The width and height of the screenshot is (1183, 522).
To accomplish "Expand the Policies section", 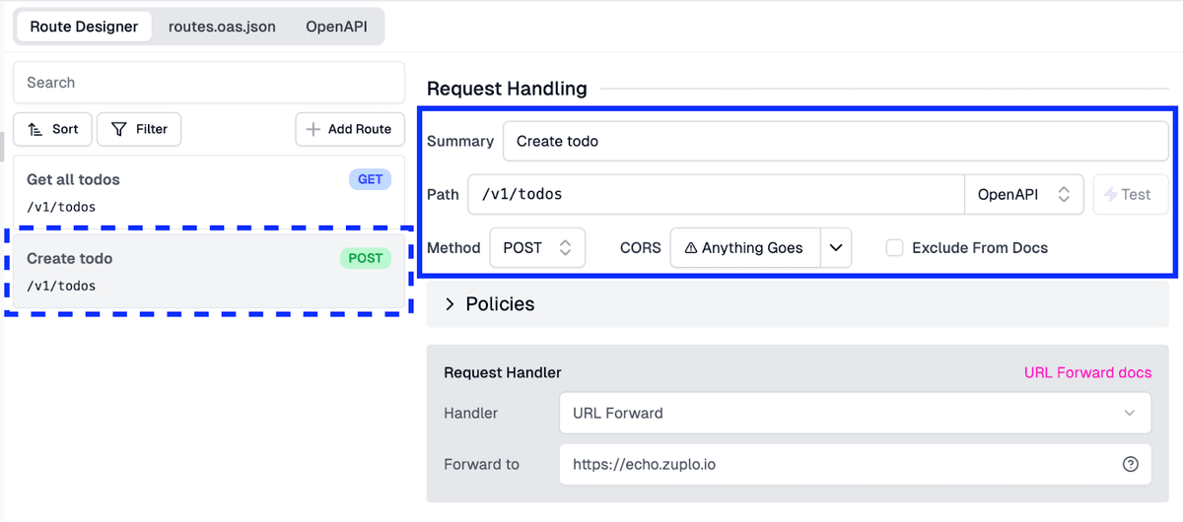I will (450, 304).
